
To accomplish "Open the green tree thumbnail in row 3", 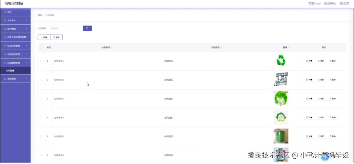I will tap(281, 98).
